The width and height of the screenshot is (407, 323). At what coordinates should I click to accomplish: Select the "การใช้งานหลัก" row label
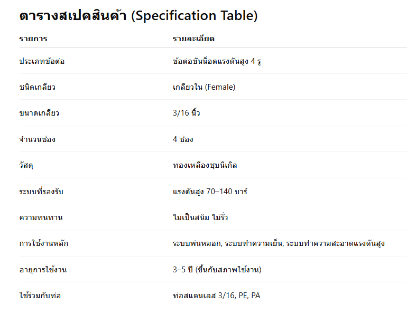[43, 243]
